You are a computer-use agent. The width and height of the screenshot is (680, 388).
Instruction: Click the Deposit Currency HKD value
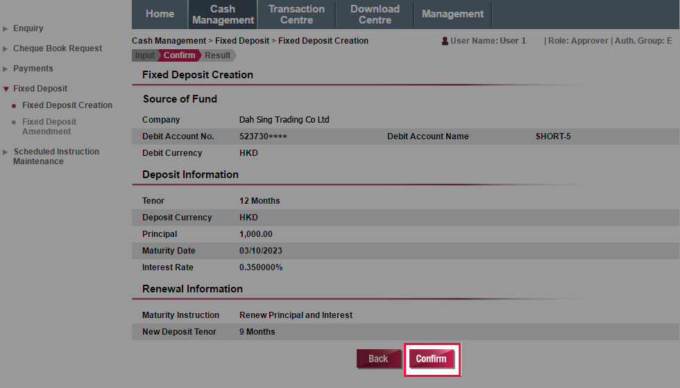click(x=248, y=218)
